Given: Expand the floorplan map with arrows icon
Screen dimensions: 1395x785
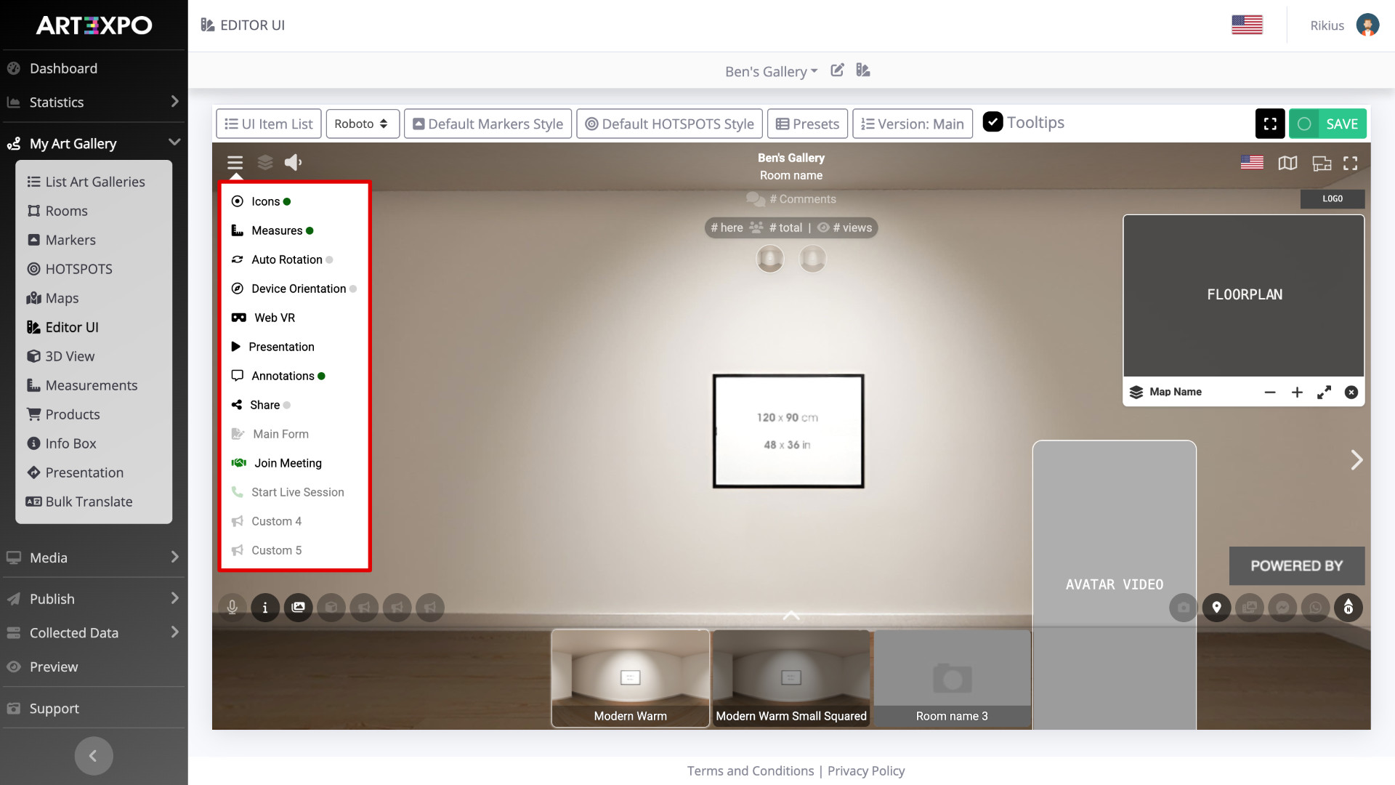Looking at the screenshot, I should (x=1325, y=392).
